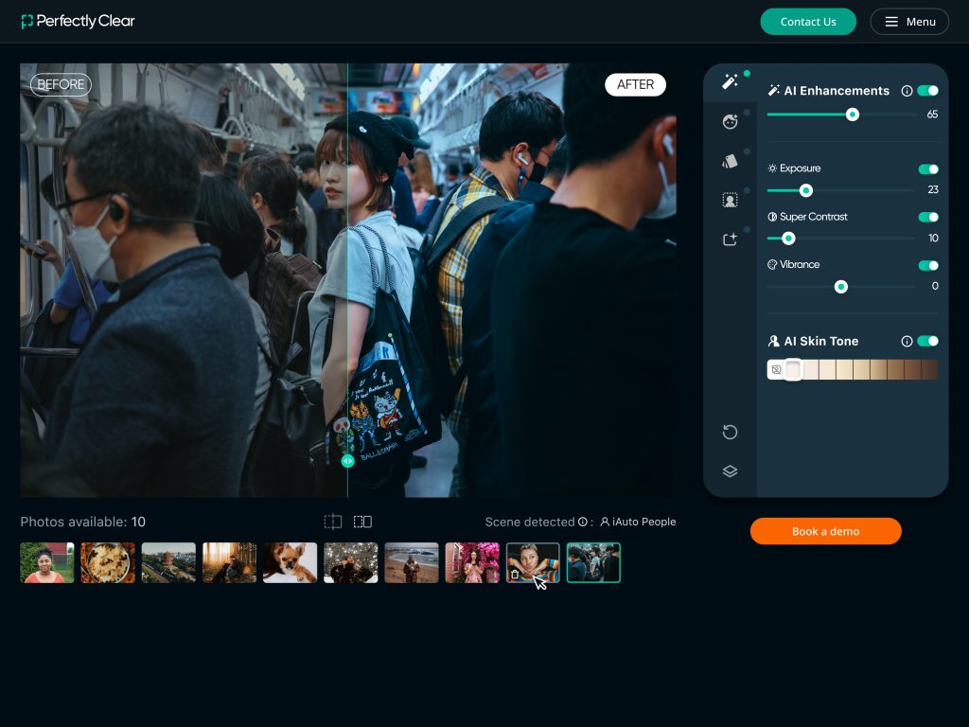
Task: Select the color styles swatch icon in sidebar
Action: pyautogui.click(x=730, y=161)
